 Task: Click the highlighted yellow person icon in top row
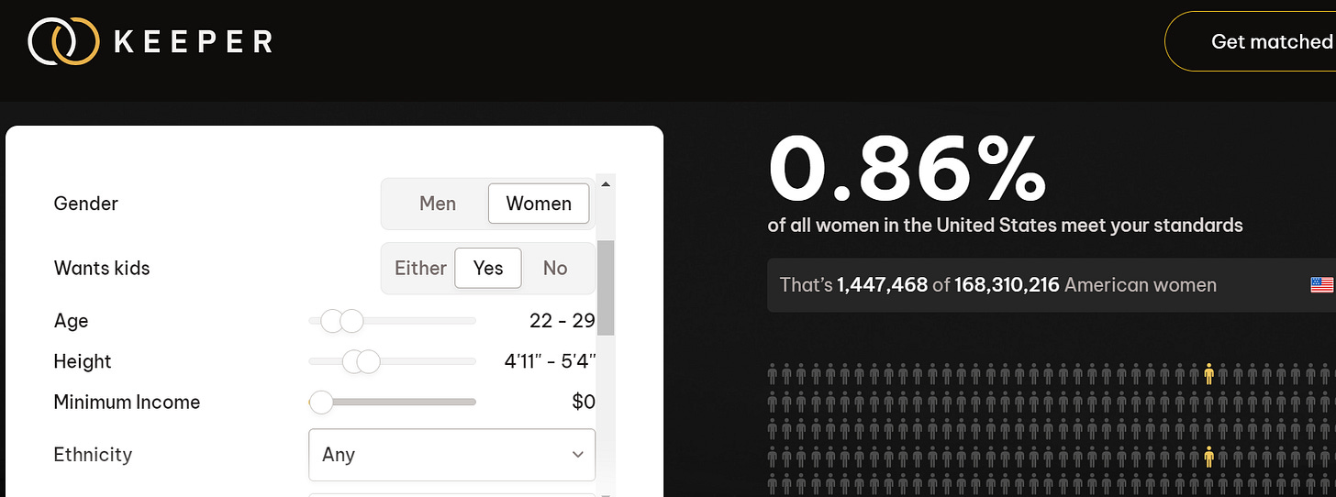(1208, 373)
